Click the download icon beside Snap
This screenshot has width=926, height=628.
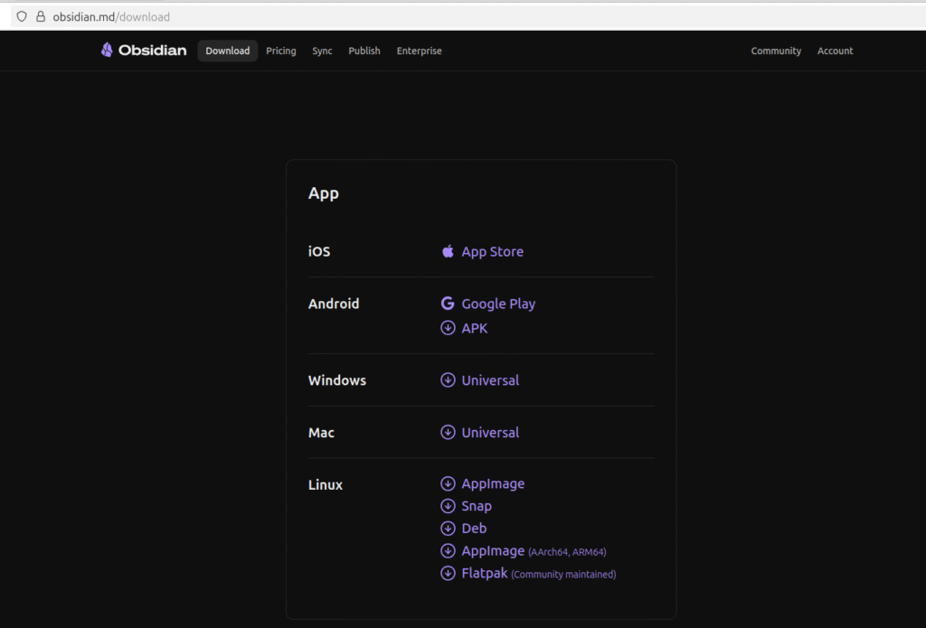[448, 507]
